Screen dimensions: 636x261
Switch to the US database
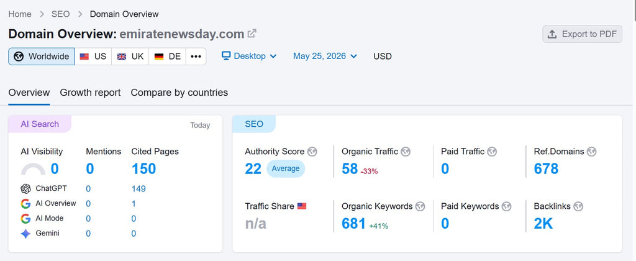93,57
